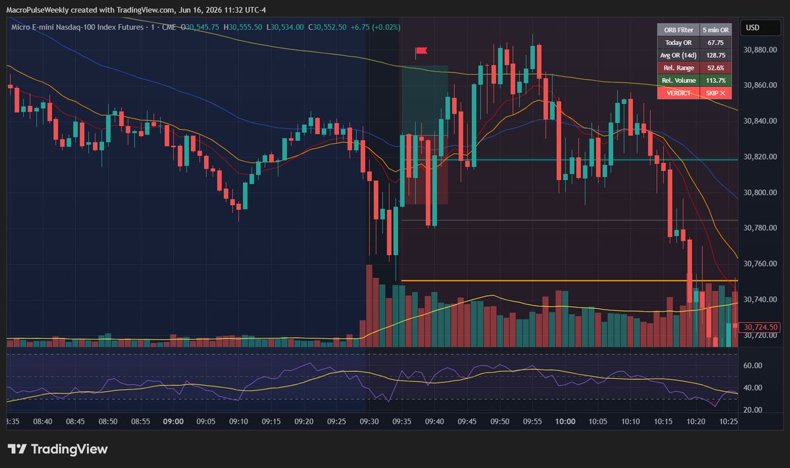Click the 67.75 value cell

click(x=715, y=41)
